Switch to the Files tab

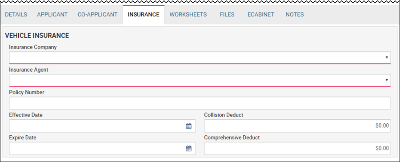click(227, 15)
